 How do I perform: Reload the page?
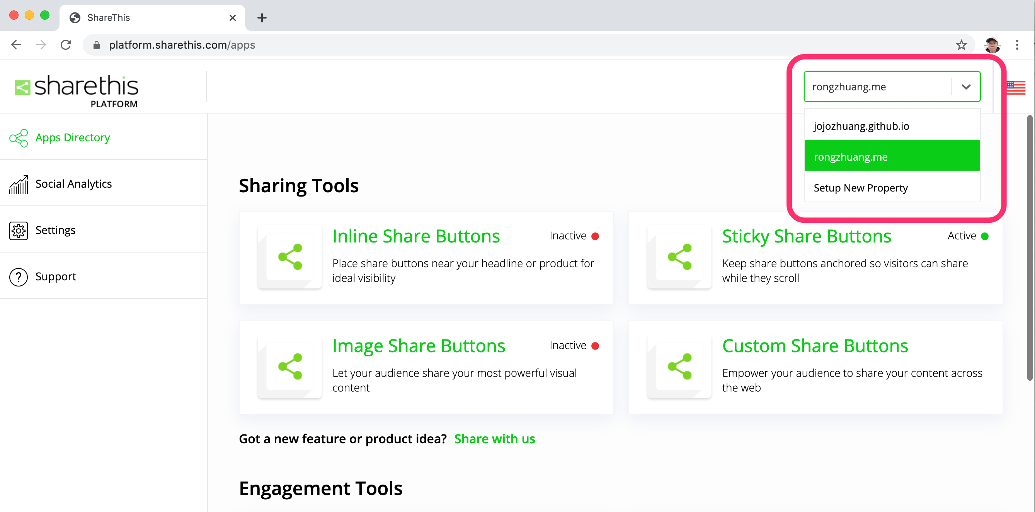(x=66, y=44)
